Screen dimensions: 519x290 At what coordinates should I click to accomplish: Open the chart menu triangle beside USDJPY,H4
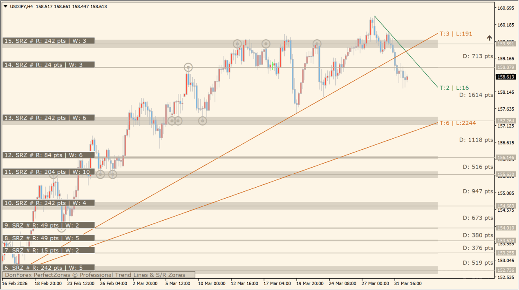click(5, 7)
